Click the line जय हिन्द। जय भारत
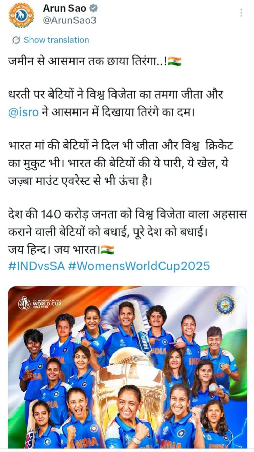Viewport: 254px width, 452px height. coord(61,250)
